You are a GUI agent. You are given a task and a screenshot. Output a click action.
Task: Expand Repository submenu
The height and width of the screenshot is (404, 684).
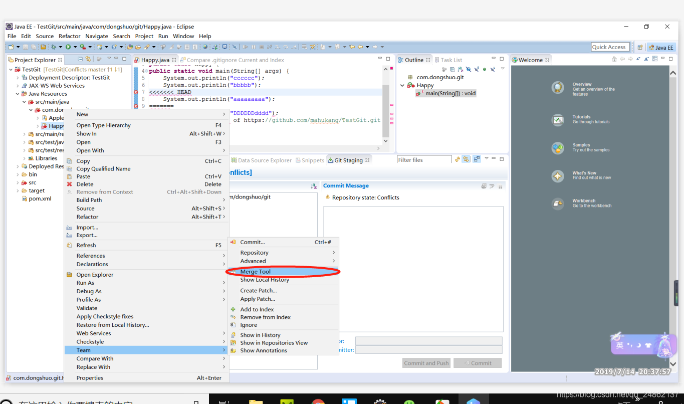284,253
